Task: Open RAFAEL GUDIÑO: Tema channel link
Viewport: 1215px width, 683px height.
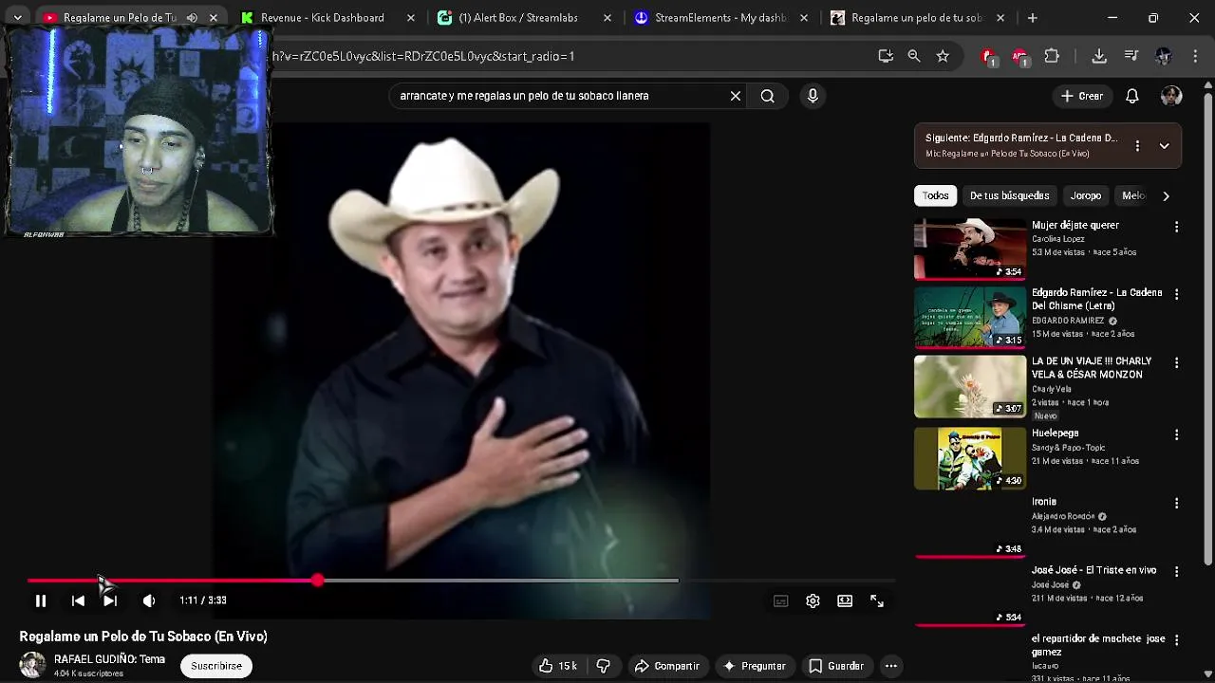Action: pyautogui.click(x=109, y=659)
